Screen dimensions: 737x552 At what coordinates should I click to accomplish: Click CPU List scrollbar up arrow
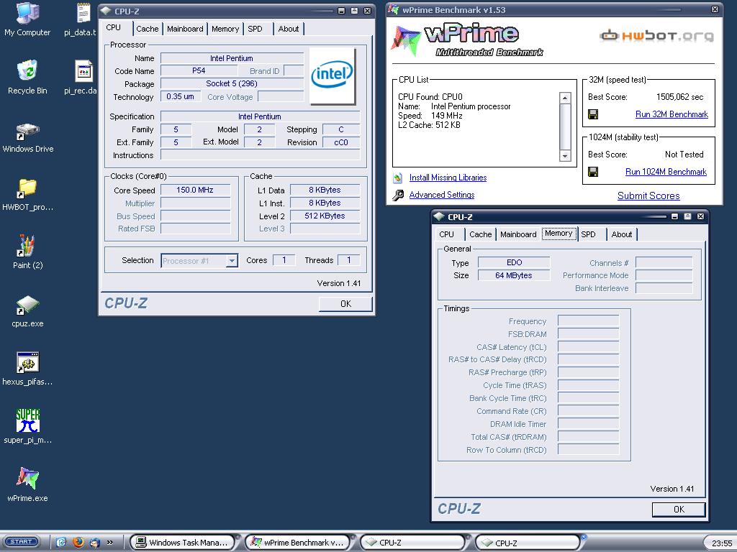tap(565, 98)
